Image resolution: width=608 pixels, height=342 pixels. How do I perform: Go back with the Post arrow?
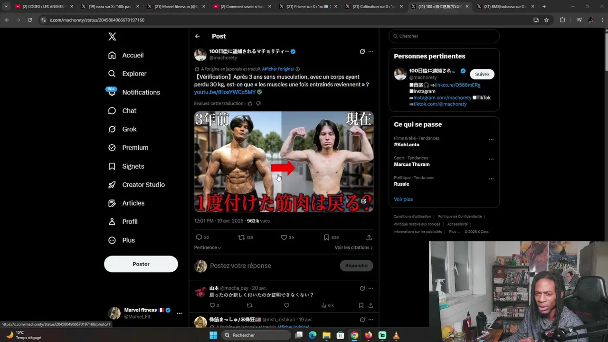(x=198, y=36)
